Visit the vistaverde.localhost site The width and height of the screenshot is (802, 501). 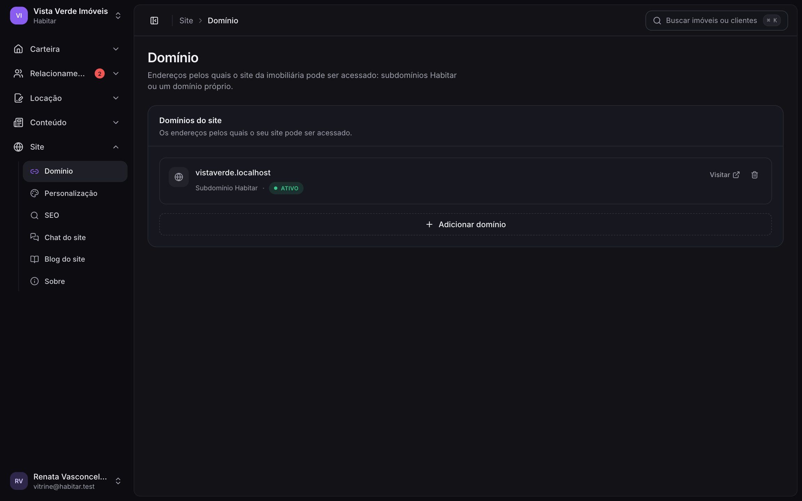pyautogui.click(x=724, y=175)
